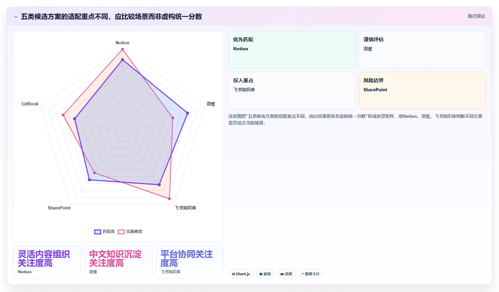499x292 pixels.
Task: Click 语雀 caption under 中文知识沉淀关注度高
Action: pos(93,272)
